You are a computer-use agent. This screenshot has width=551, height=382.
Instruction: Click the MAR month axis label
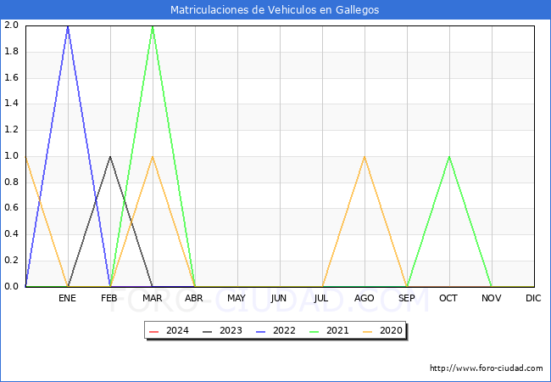(x=152, y=298)
